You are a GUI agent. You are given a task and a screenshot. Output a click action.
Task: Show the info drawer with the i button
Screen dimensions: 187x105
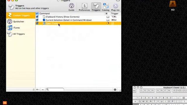pyautogui.click(x=115, y=90)
